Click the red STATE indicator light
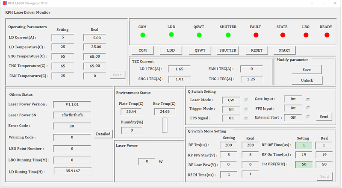 [282, 35]
